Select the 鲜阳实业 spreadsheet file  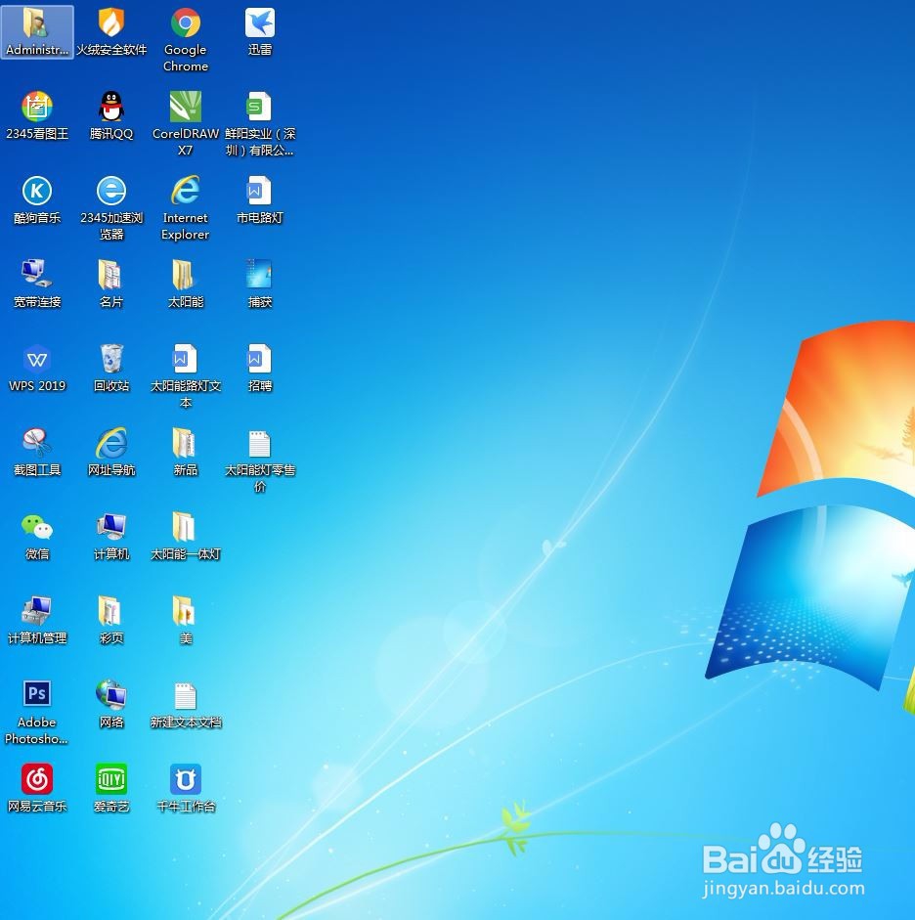point(260,124)
